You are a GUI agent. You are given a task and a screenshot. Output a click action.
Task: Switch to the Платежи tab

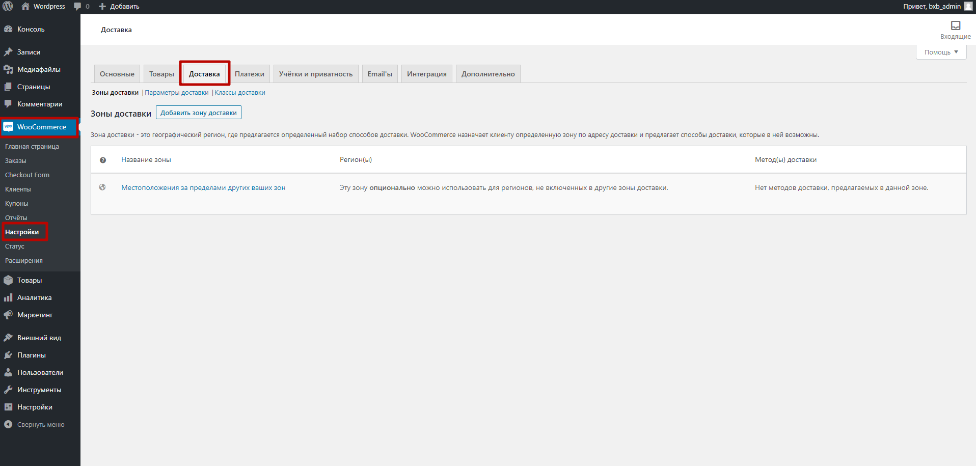(x=250, y=74)
